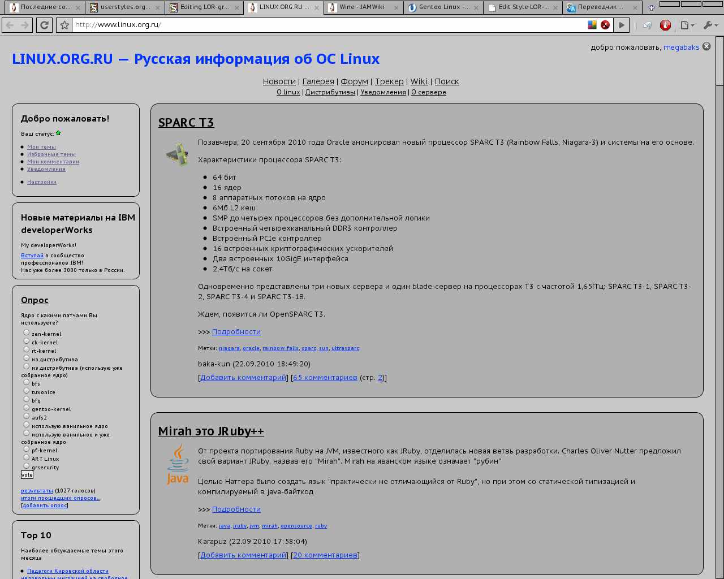Screen dimensions: 724x579
Task: Open the 'Трекер' link
Action: point(389,81)
